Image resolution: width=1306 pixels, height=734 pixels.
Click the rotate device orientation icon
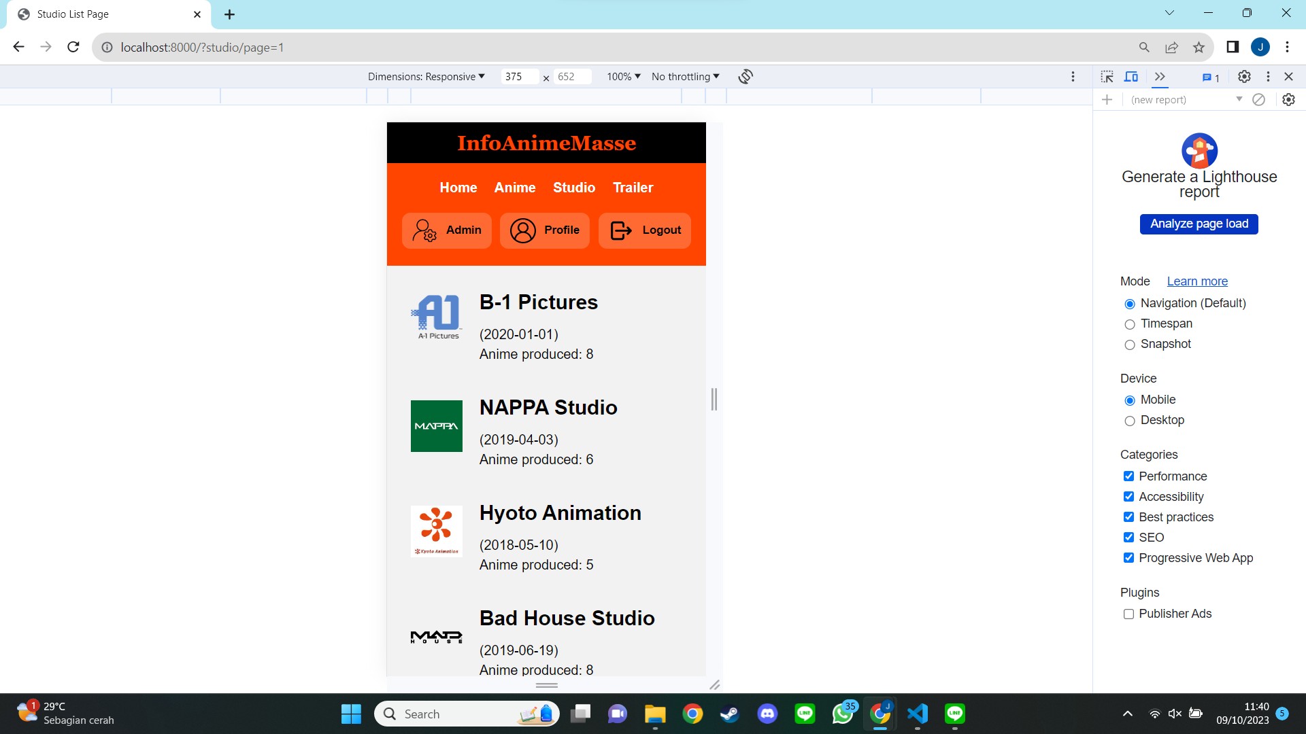tap(746, 77)
